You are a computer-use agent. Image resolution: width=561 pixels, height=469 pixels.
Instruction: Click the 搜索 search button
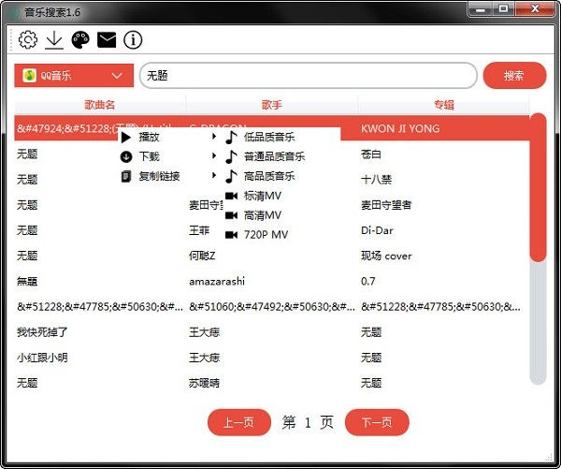point(514,76)
